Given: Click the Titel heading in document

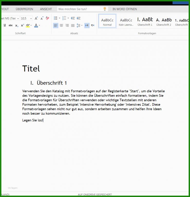Looking at the screenshot, I should tap(31, 69).
